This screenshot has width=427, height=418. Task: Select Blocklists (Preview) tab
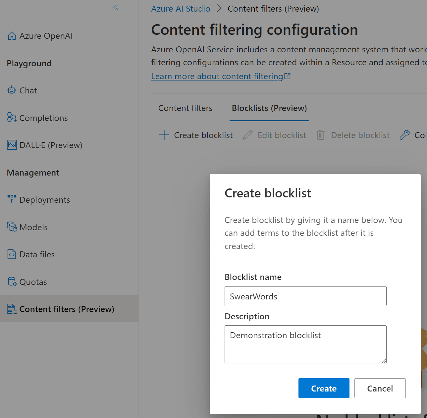[x=269, y=108]
